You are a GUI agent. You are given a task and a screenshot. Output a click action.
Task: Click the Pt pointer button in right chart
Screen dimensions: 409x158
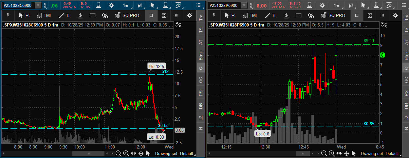(x=230, y=15)
